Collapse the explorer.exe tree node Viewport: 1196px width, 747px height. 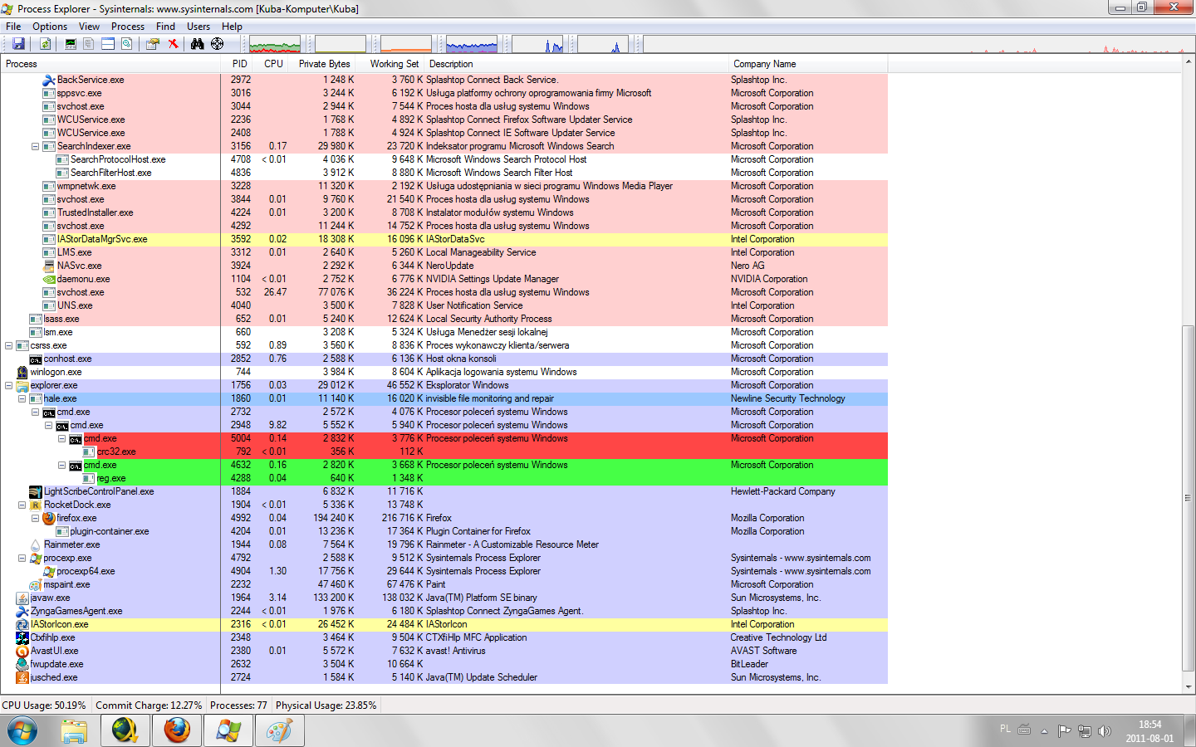(x=9, y=385)
